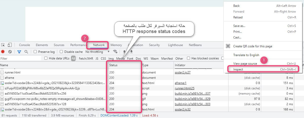Click the script icon beside sJFuqvF02stGBfgPWvWBw6bZ2ePEQx5IPqApAvvAA-Q.js
This screenshot has height=118, width=304.
click(2, 88)
